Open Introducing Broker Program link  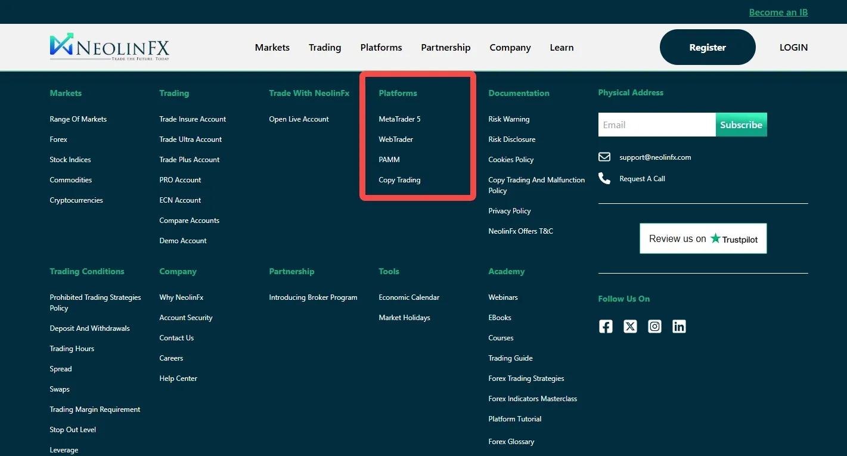[313, 297]
